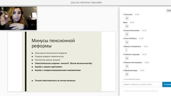The width and height of the screenshot is (171, 96).
Task: Click Светлана's message bubble "10"
Action: [127, 18]
